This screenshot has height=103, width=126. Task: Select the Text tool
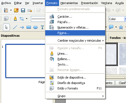point(42,27)
